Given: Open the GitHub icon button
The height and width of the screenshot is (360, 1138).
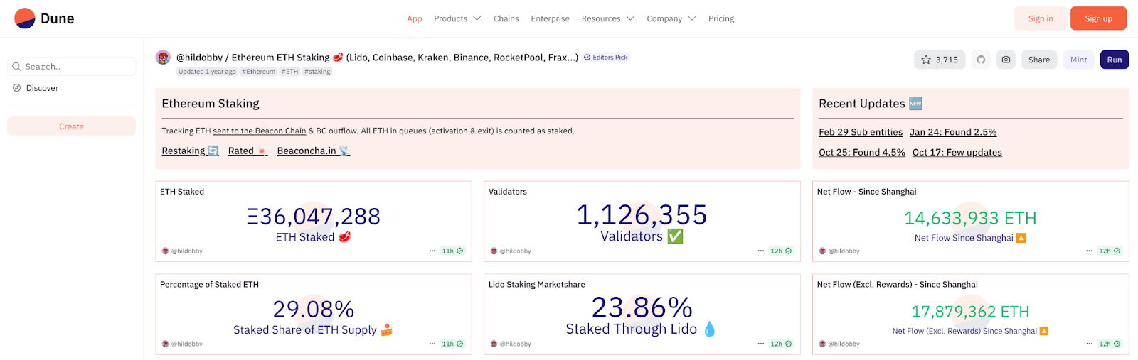Looking at the screenshot, I should pyautogui.click(x=981, y=60).
